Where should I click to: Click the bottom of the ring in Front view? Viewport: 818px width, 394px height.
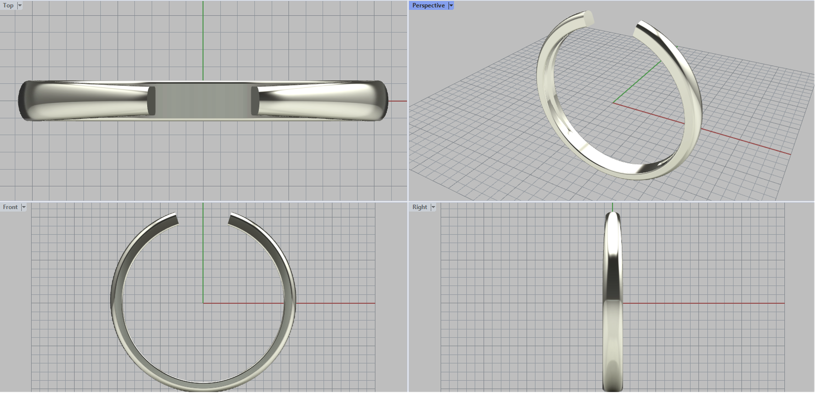pos(203,386)
